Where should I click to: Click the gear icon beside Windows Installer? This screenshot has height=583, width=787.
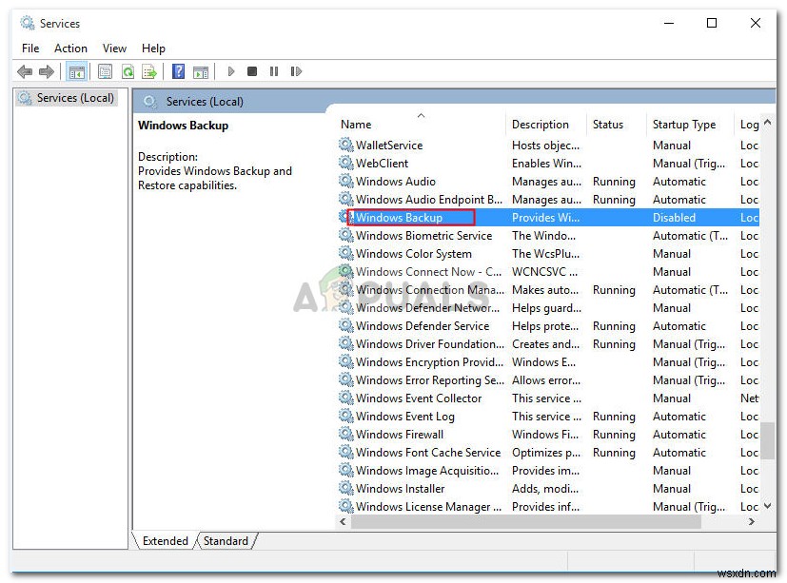click(345, 488)
